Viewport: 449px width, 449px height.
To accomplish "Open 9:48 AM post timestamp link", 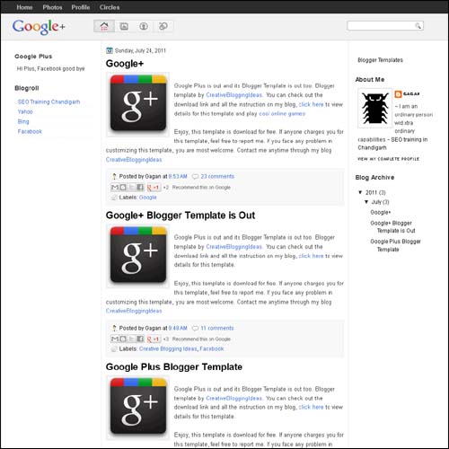I will tap(178, 328).
